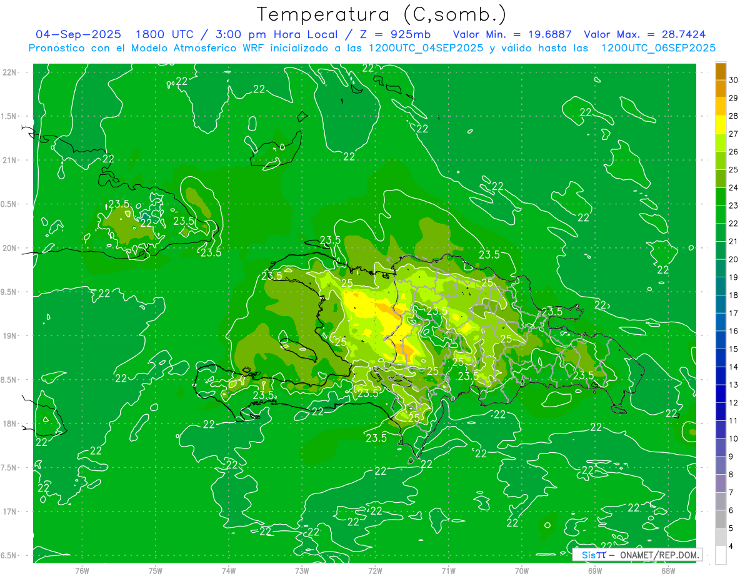Viewport: 750px width, 579px height.
Task: Click the dark orange legend band above 30
Action: coord(721,71)
